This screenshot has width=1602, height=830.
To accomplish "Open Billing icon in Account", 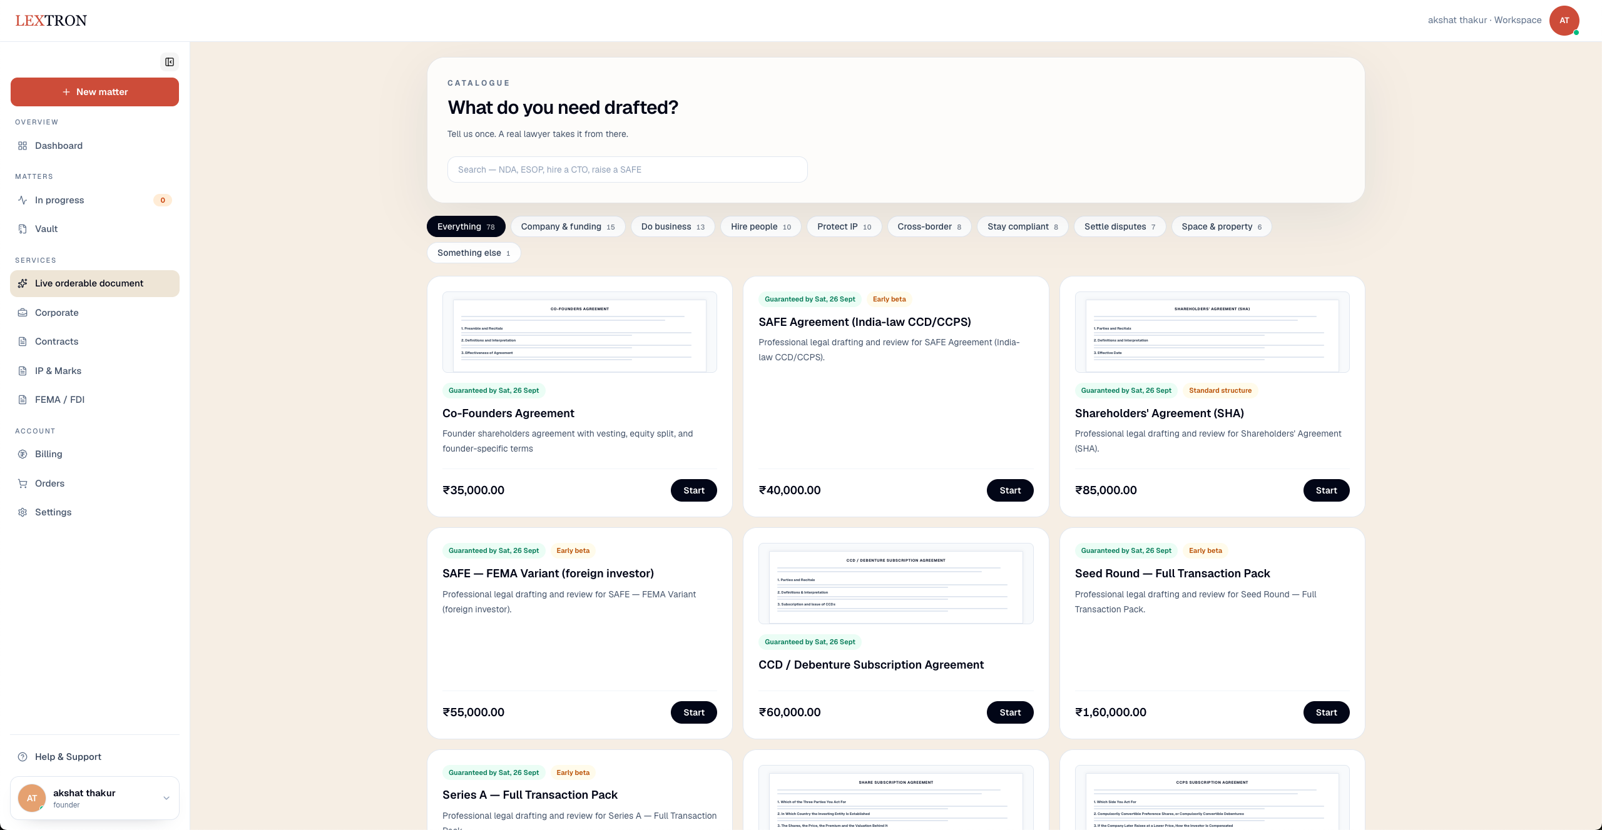I will (x=23, y=454).
